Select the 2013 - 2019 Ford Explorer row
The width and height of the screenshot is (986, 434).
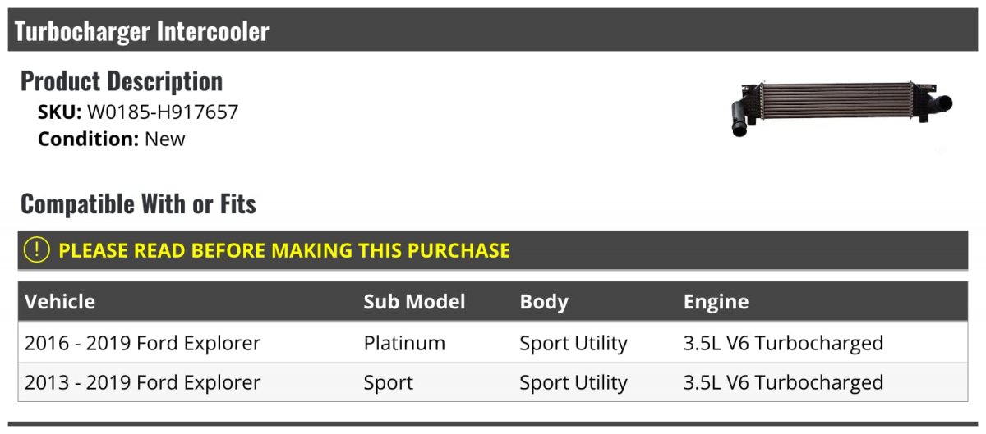pos(142,382)
